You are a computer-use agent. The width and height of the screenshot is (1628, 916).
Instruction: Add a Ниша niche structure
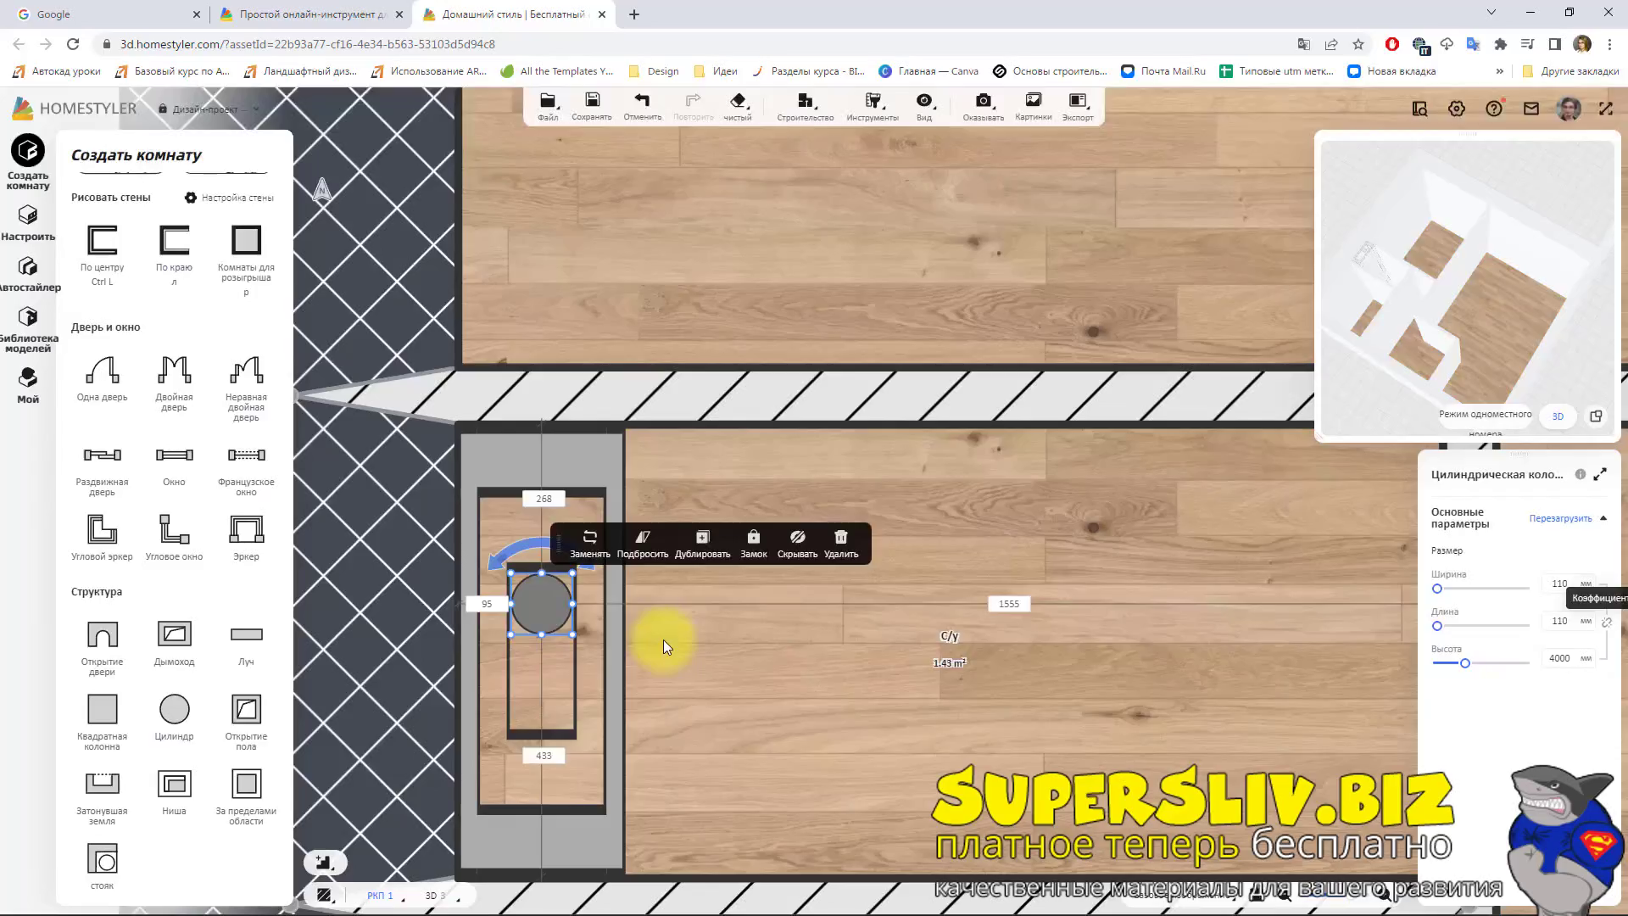(x=174, y=792)
